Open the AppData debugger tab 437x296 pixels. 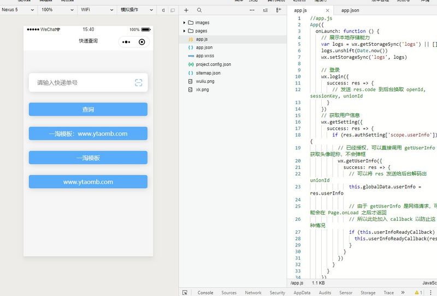tap(302, 293)
